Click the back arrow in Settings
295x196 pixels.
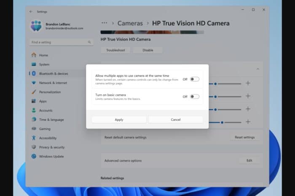tap(31, 12)
